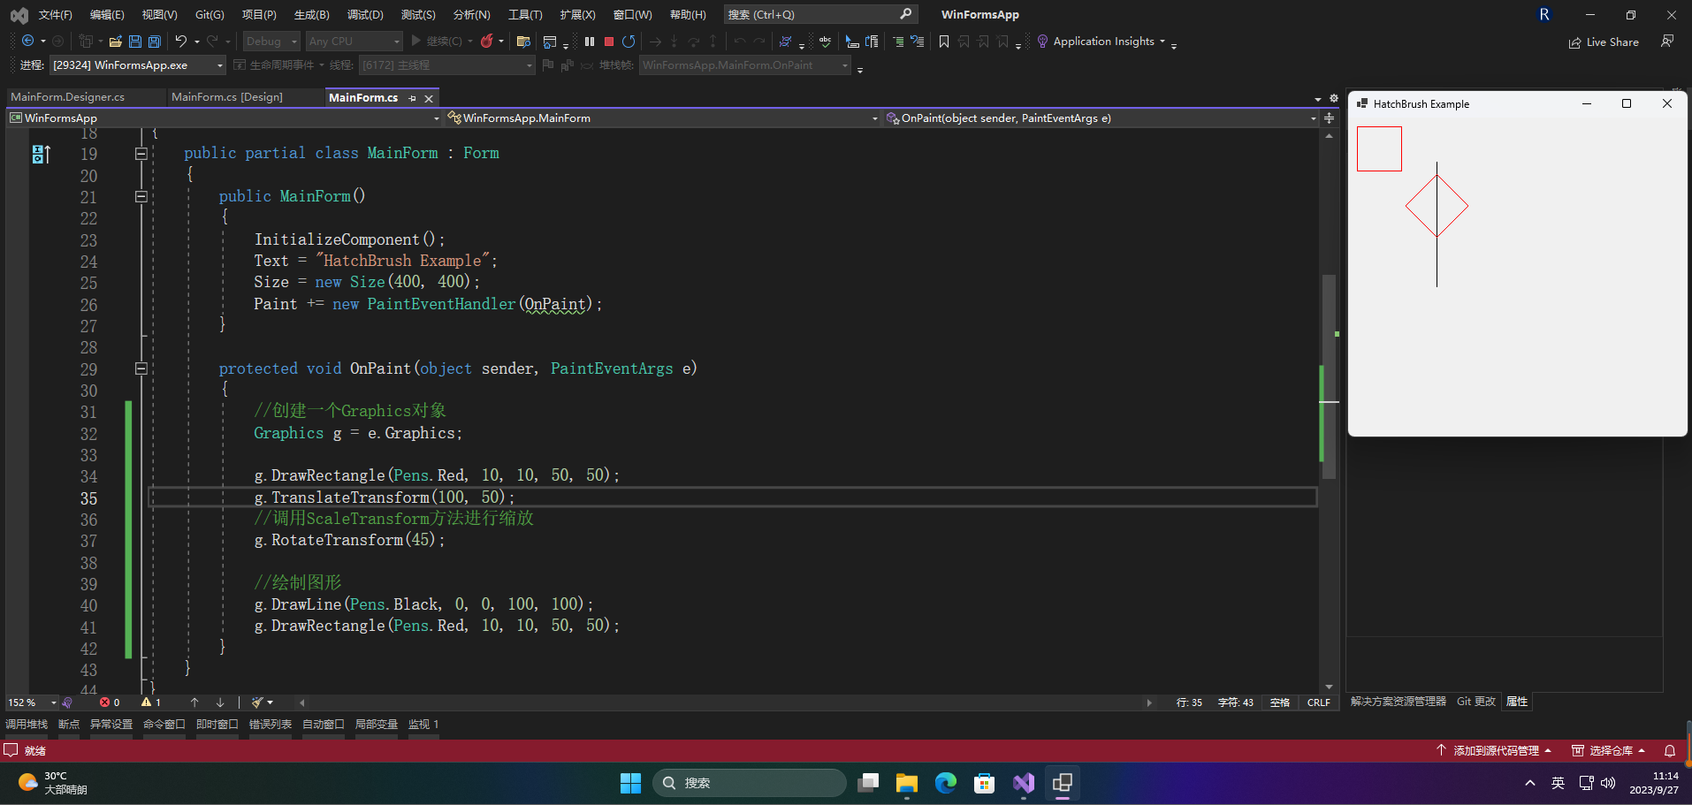Click the navigate backward arrow icon

coord(28,41)
